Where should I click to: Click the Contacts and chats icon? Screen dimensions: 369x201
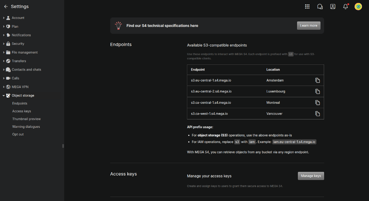(x=8, y=70)
